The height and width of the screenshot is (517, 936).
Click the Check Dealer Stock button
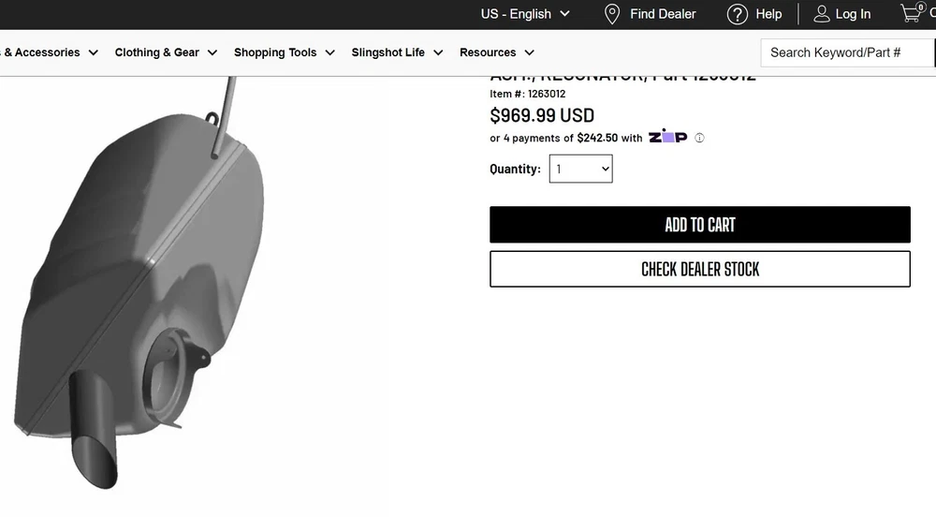[x=699, y=269]
